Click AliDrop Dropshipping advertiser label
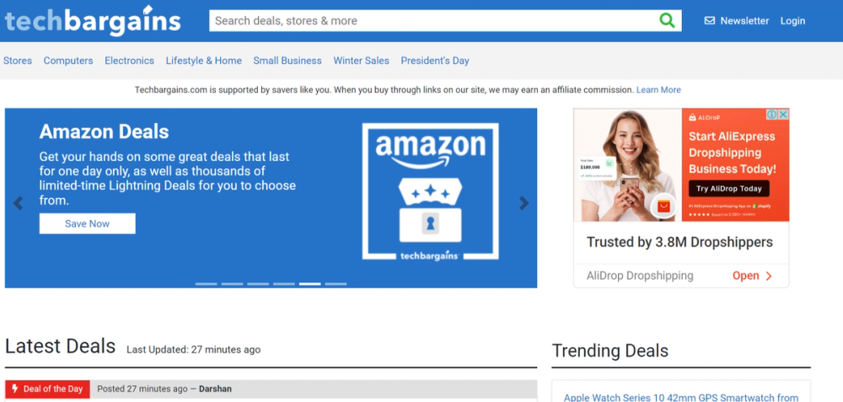This screenshot has height=402, width=843. point(640,276)
